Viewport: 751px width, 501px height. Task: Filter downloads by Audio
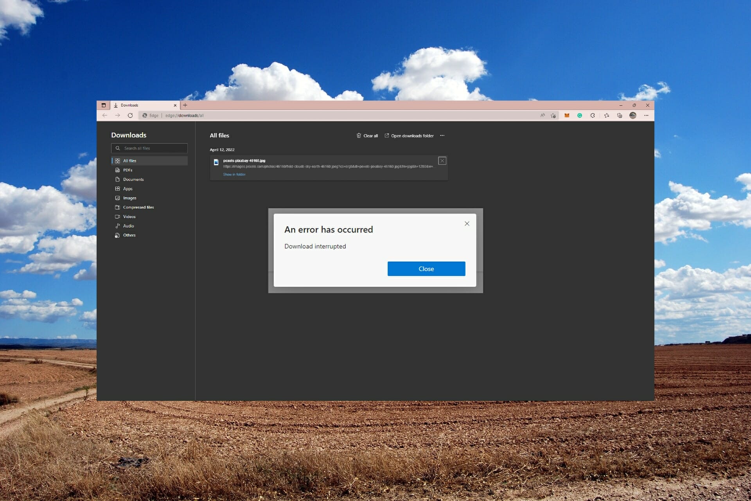149,226
